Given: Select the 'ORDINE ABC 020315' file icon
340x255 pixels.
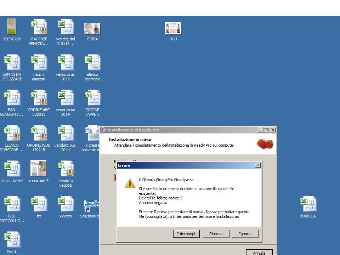Looking at the screenshot, I should [39, 98].
